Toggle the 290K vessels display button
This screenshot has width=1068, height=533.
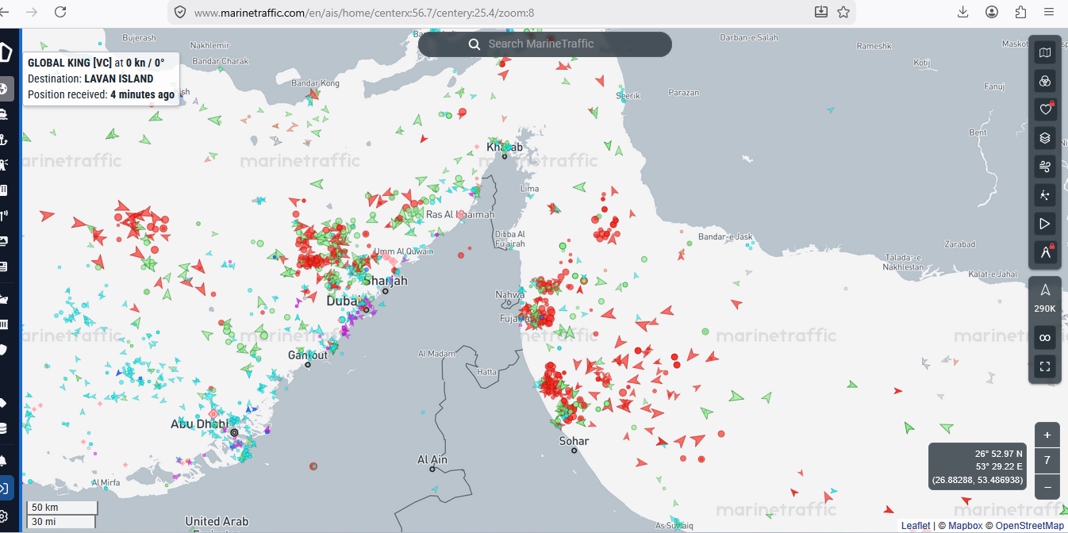point(1045,298)
